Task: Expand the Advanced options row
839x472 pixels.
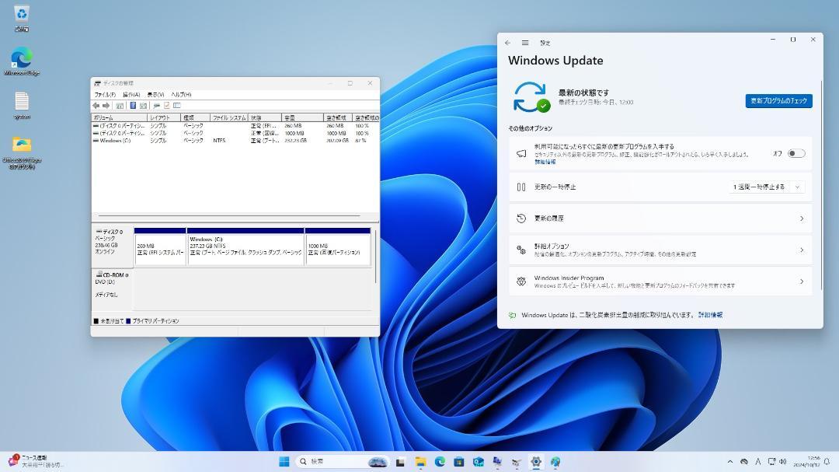Action: (660, 250)
